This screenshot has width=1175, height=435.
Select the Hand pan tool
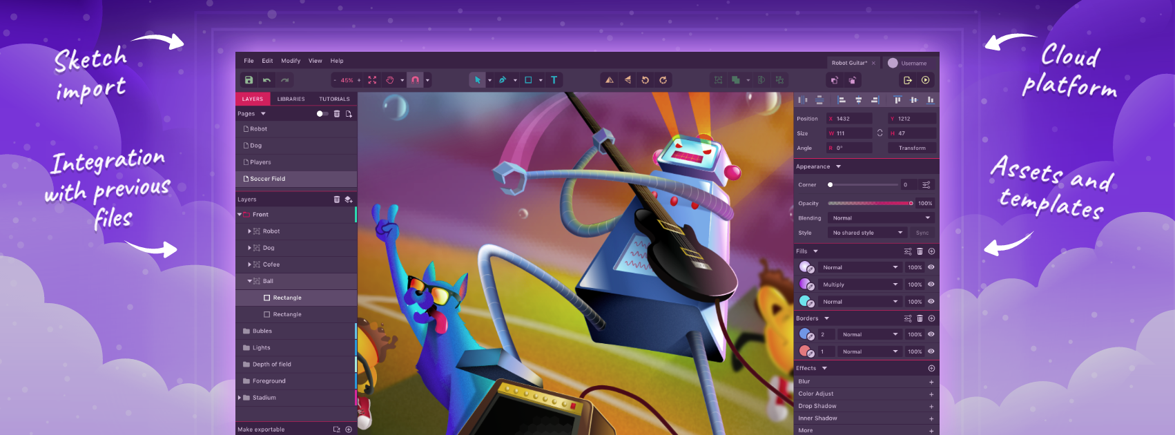click(x=390, y=80)
